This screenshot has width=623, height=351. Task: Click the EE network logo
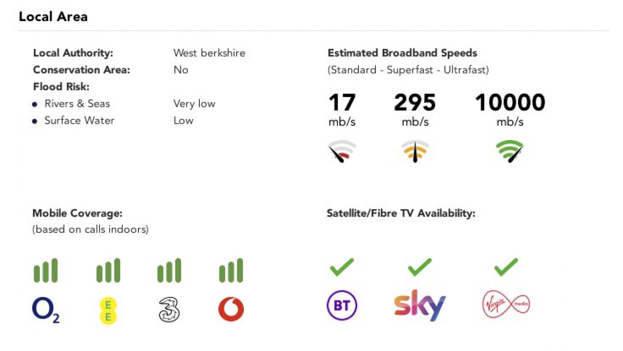tap(108, 311)
